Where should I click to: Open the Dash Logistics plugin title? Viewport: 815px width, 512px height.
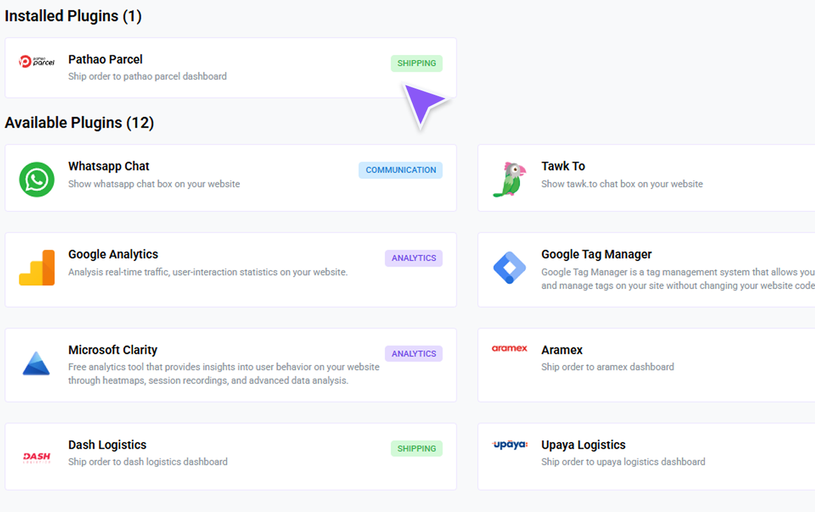(x=107, y=444)
